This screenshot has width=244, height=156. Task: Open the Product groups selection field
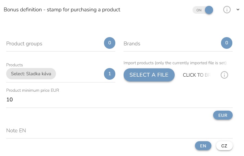[51, 44]
